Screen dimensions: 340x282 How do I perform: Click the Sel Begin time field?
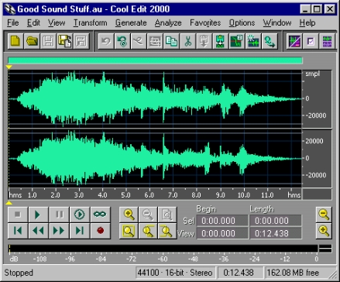(x=222, y=221)
